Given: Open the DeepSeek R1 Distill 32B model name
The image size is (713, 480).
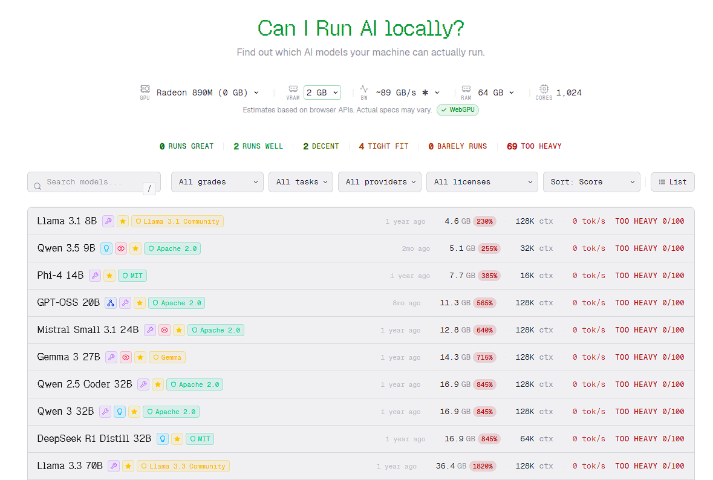Looking at the screenshot, I should pyautogui.click(x=94, y=439).
